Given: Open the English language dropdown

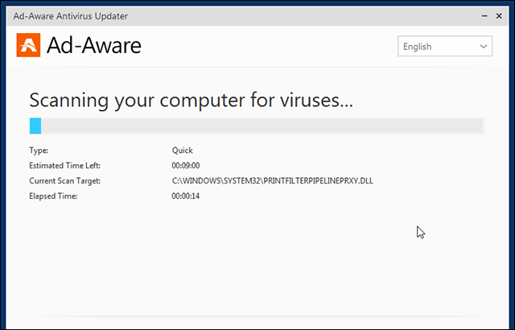Looking at the screenshot, I should click(445, 47).
